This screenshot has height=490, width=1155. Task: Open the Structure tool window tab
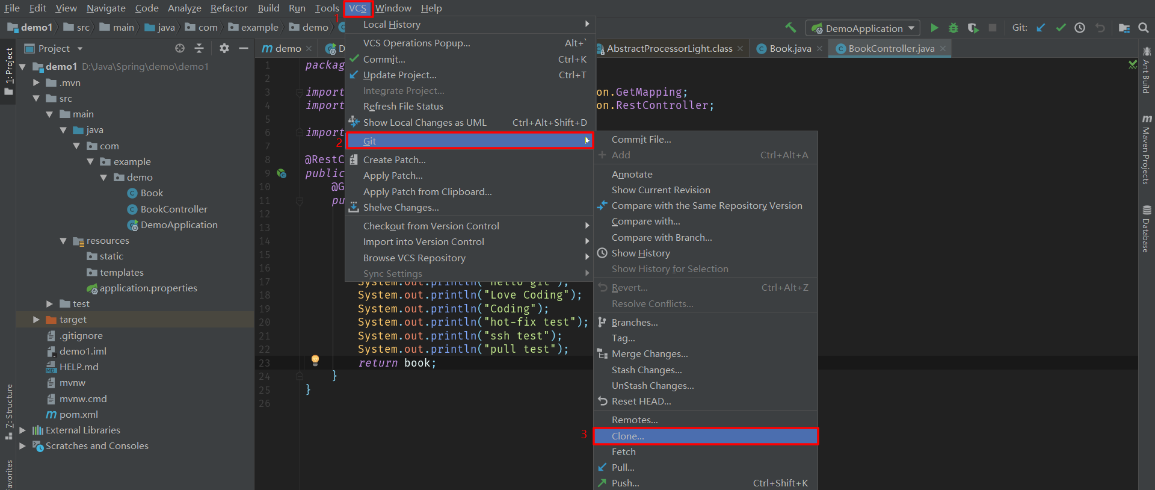pyautogui.click(x=8, y=412)
